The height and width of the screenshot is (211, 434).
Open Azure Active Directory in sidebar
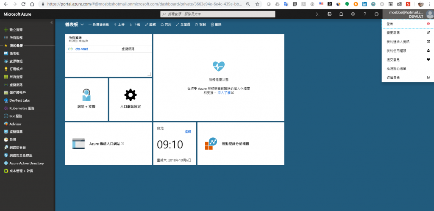(x=27, y=163)
